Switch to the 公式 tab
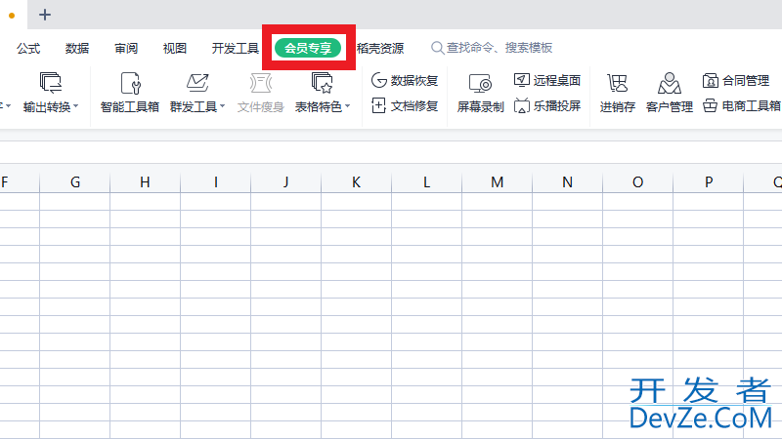 coord(28,48)
